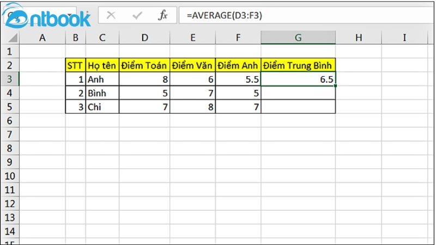Image resolution: width=436 pixels, height=245 pixels.
Task: Select row 2 header
Action: coord(10,65)
